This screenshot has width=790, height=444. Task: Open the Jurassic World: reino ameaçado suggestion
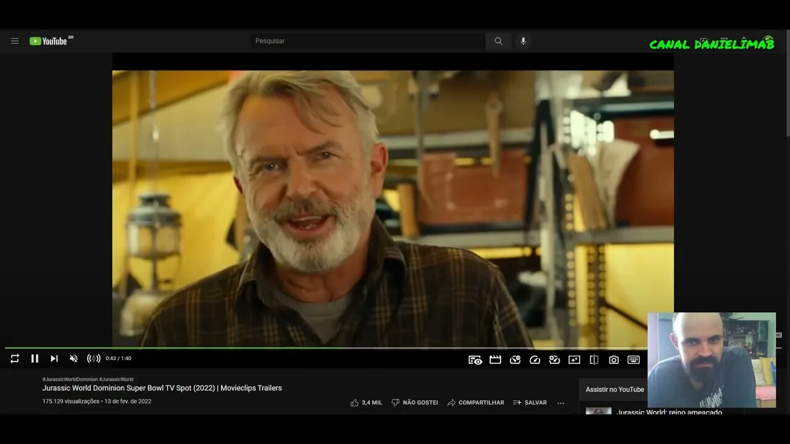669,411
